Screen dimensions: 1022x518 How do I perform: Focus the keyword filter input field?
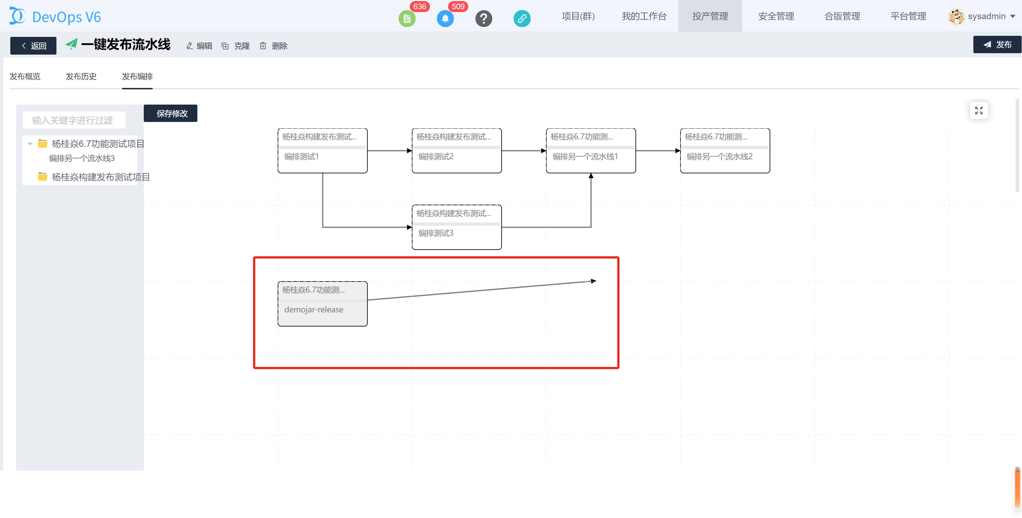click(x=74, y=120)
